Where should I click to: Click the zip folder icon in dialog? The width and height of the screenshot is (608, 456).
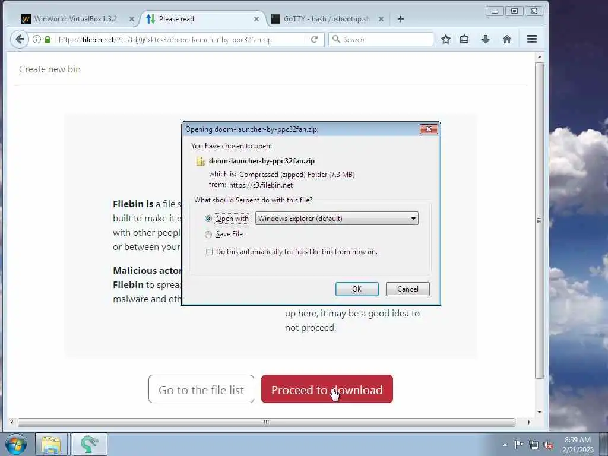click(201, 161)
